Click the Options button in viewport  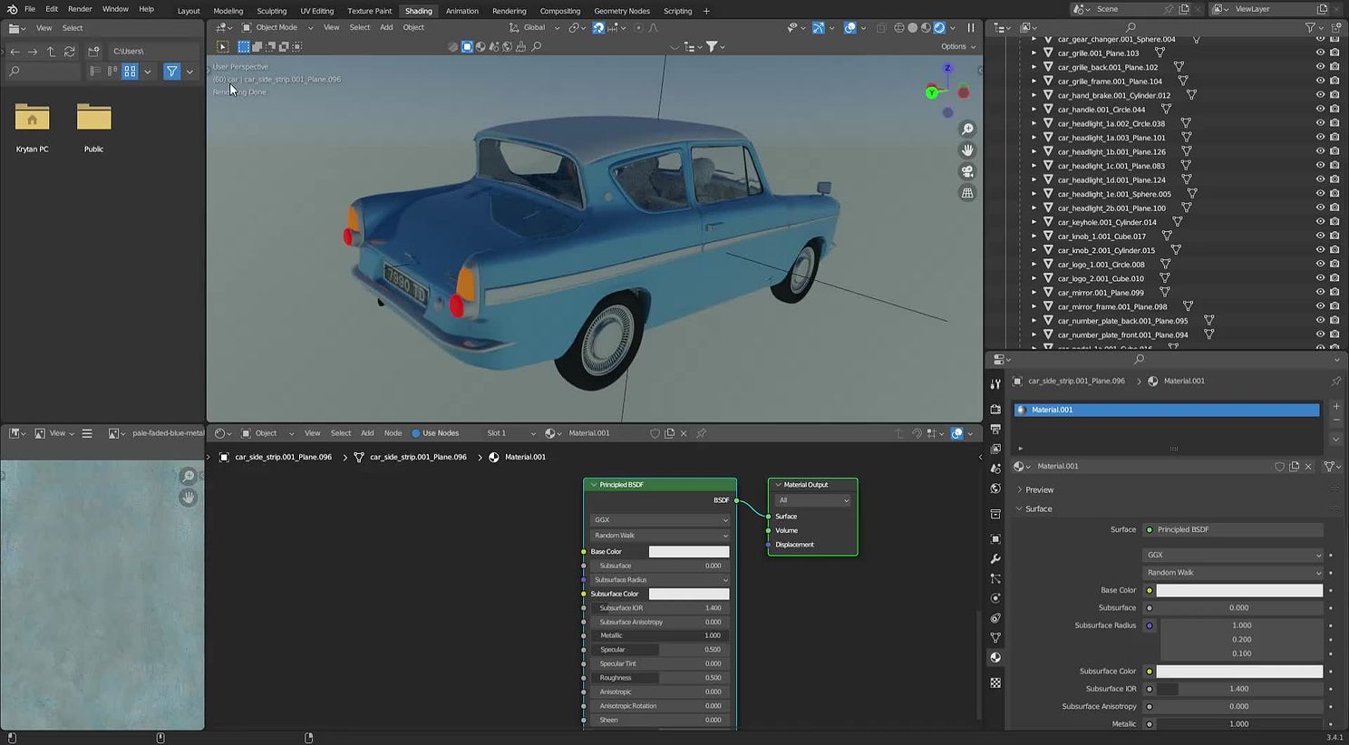[x=957, y=46]
